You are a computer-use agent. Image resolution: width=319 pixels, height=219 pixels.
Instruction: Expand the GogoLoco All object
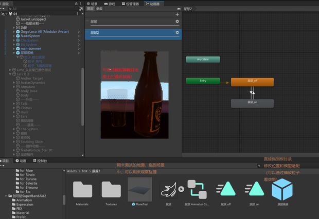[x=14, y=32]
